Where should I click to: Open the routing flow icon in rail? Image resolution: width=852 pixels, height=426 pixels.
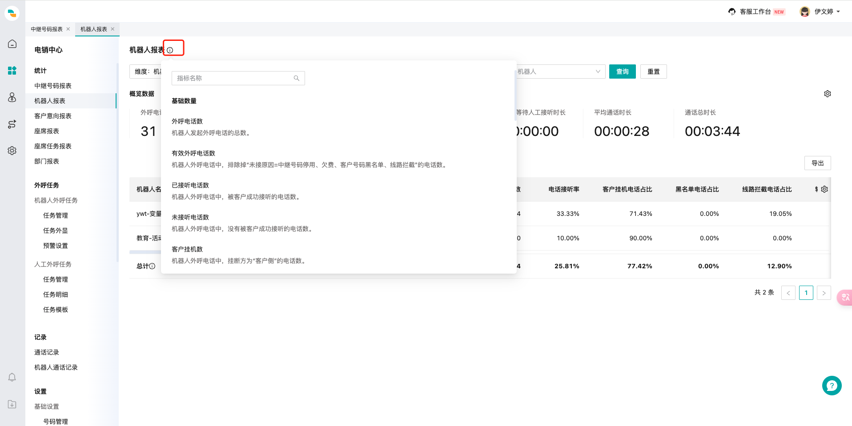coord(12,124)
